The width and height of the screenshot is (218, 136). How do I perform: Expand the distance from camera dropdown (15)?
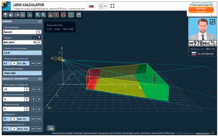click(x=27, y=89)
